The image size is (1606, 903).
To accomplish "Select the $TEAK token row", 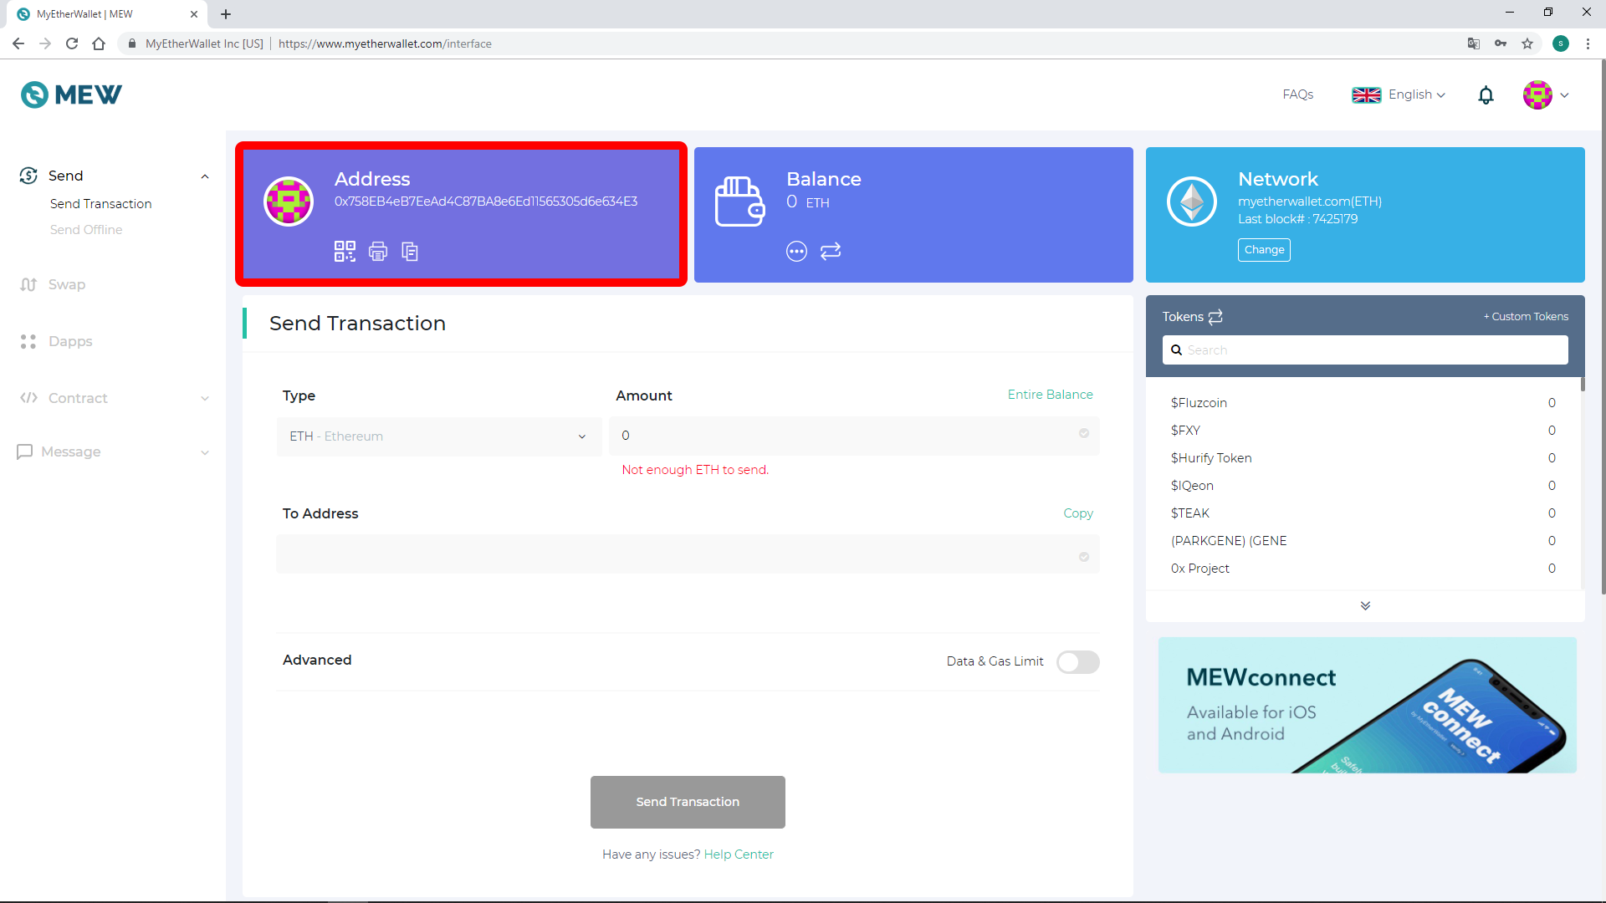I will (x=1363, y=513).
